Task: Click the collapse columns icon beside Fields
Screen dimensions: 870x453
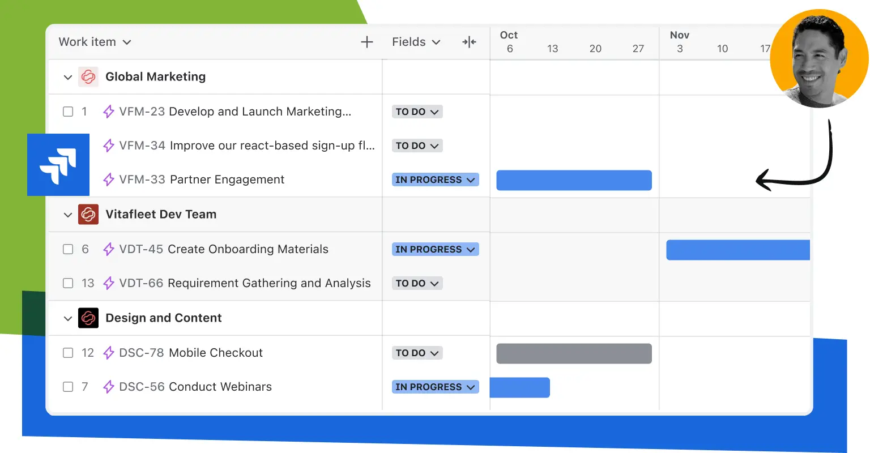Action: click(469, 42)
